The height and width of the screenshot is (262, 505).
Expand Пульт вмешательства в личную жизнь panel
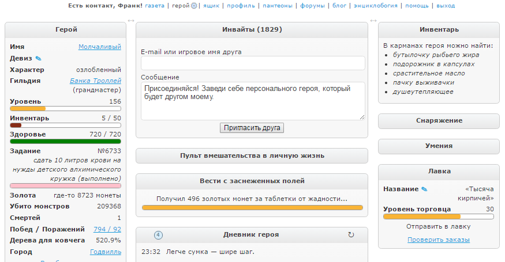coord(252,155)
